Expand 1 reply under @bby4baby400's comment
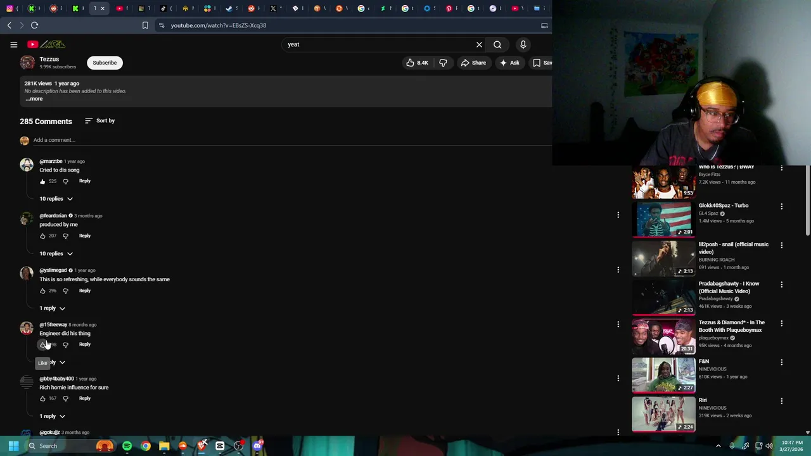811x456 pixels. tap(52, 416)
